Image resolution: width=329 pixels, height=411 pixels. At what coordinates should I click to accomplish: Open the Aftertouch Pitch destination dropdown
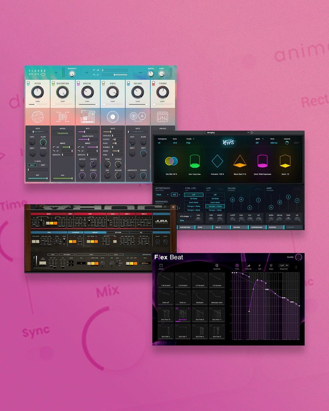tap(163, 195)
